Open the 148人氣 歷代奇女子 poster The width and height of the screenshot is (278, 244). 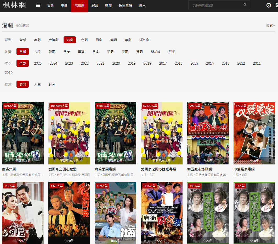pyautogui.click(x=208, y=213)
